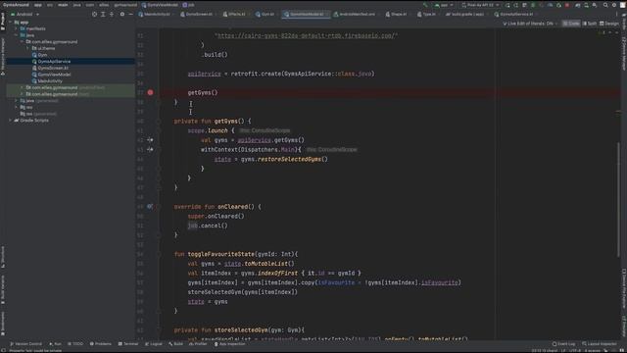Viewport: 627px width, 353px height.
Task: Open the Build tool window
Action: click(175, 344)
